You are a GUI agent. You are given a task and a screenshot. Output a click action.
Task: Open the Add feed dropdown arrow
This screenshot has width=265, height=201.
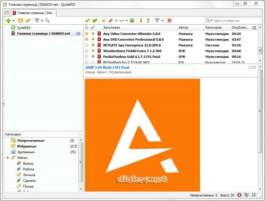click(x=14, y=21)
